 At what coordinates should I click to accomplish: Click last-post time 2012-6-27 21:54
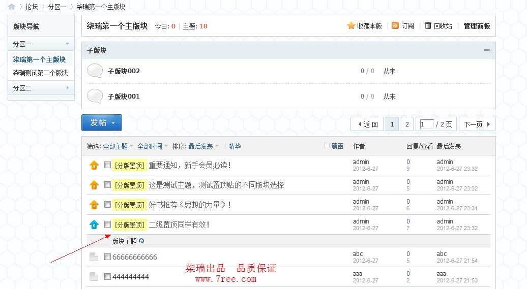point(457,261)
